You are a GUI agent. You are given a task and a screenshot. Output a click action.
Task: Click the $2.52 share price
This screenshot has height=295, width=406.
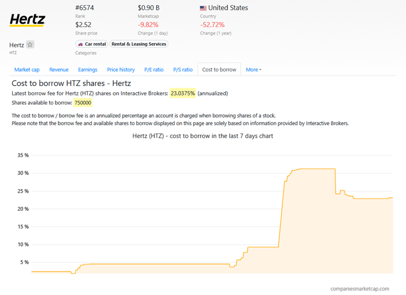tap(83, 25)
